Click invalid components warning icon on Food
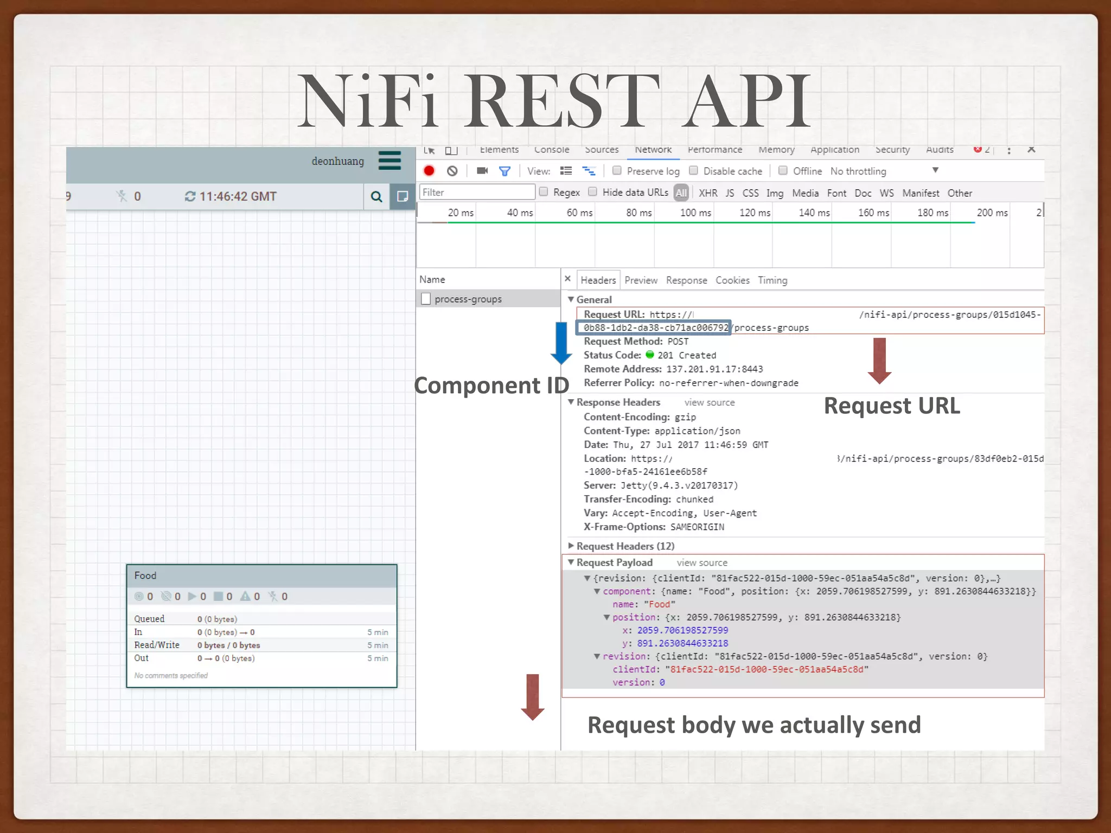The height and width of the screenshot is (833, 1111). [x=245, y=597]
